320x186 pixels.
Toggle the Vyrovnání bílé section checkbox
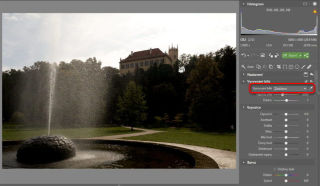(x=306, y=81)
